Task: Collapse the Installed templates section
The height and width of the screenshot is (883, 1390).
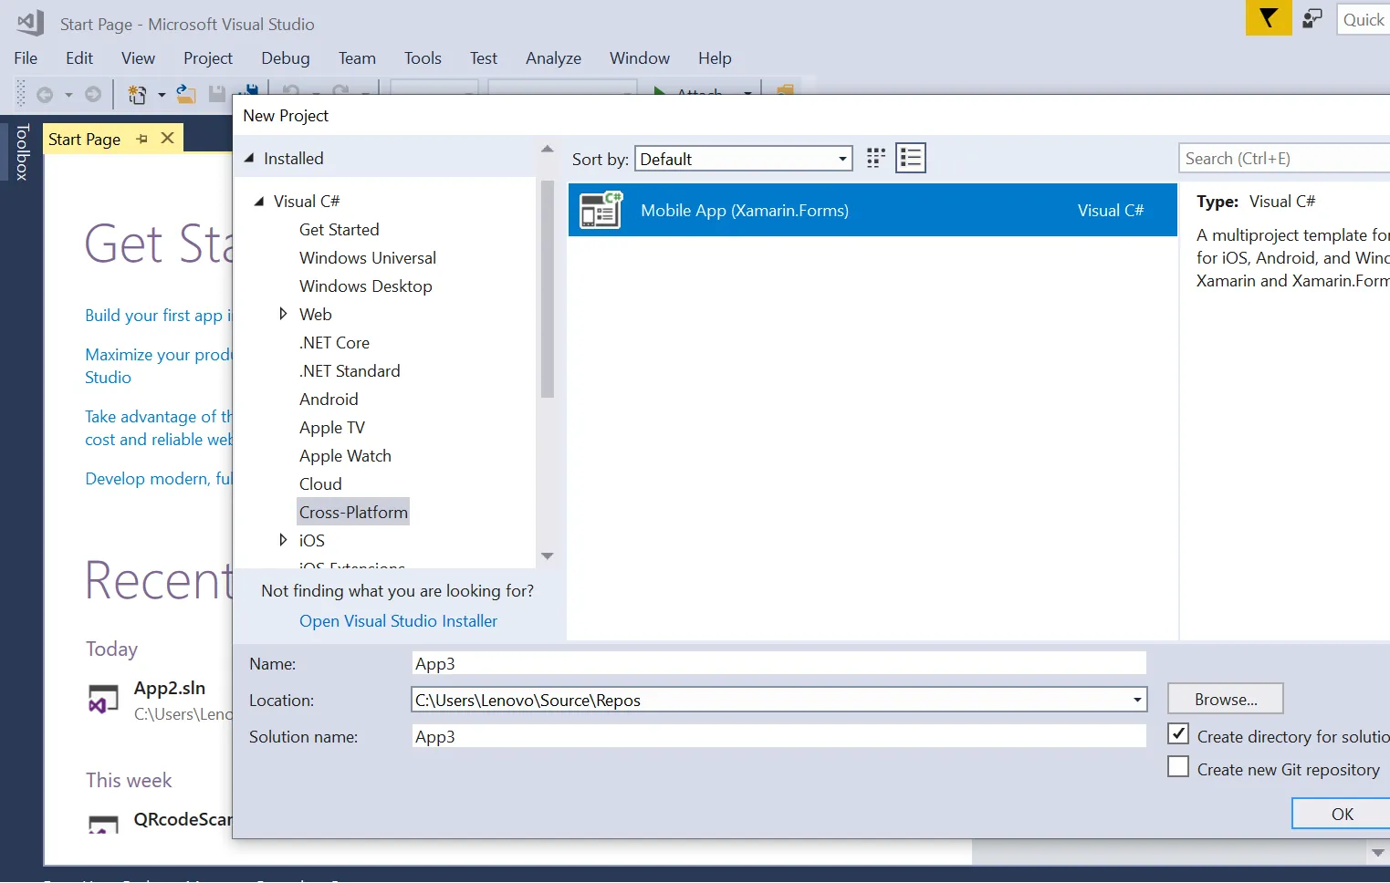Action: click(249, 158)
